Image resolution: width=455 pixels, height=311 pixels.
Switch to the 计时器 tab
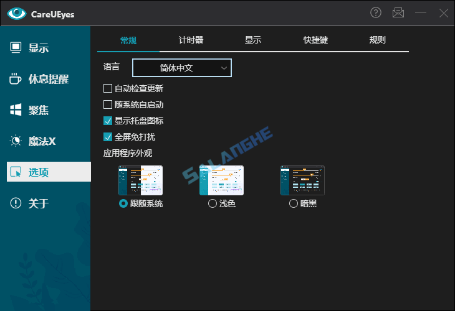pyautogui.click(x=191, y=40)
